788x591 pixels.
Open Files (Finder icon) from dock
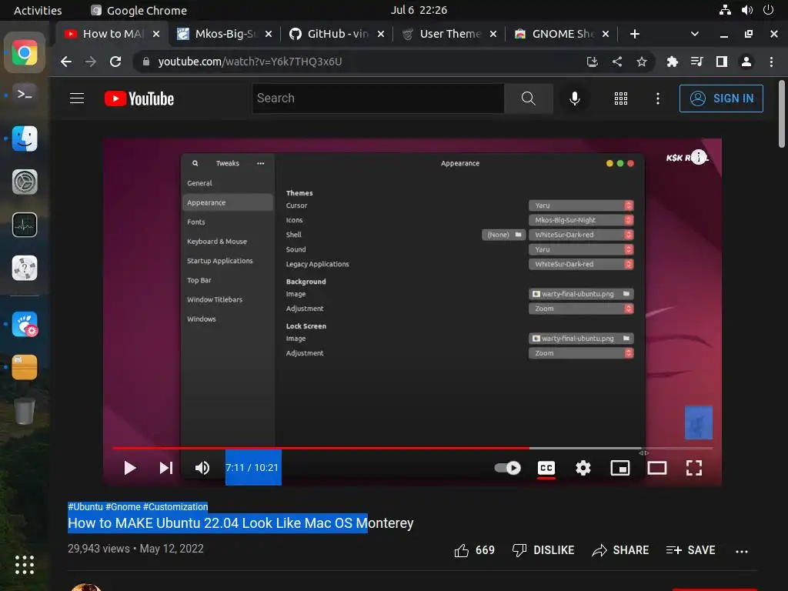[x=25, y=139]
